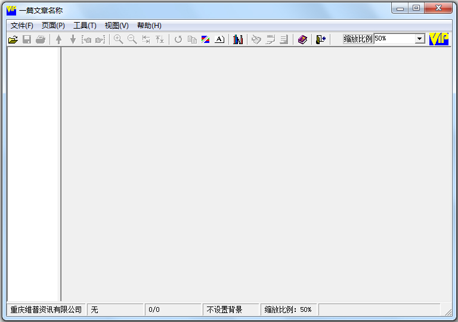This screenshot has height=322, width=458.
Task: Open the 文件(F) menu
Action: click(22, 26)
